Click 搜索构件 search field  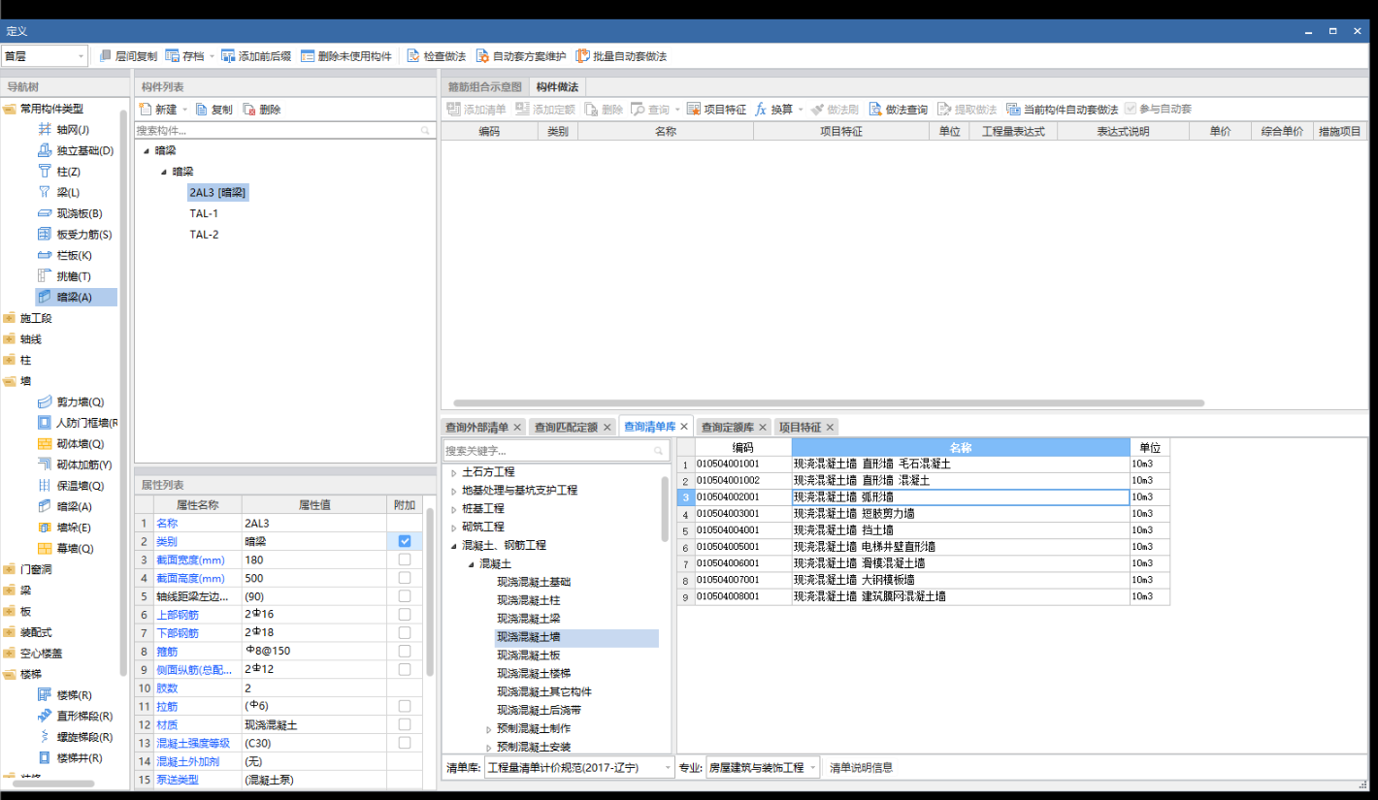pyautogui.click(x=285, y=130)
